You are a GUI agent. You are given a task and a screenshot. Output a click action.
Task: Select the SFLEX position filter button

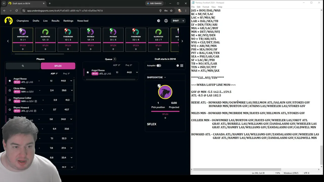coord(58,66)
